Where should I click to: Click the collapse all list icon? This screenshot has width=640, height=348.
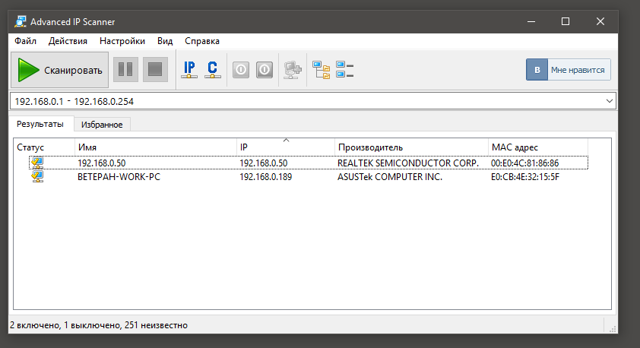pyautogui.click(x=345, y=70)
